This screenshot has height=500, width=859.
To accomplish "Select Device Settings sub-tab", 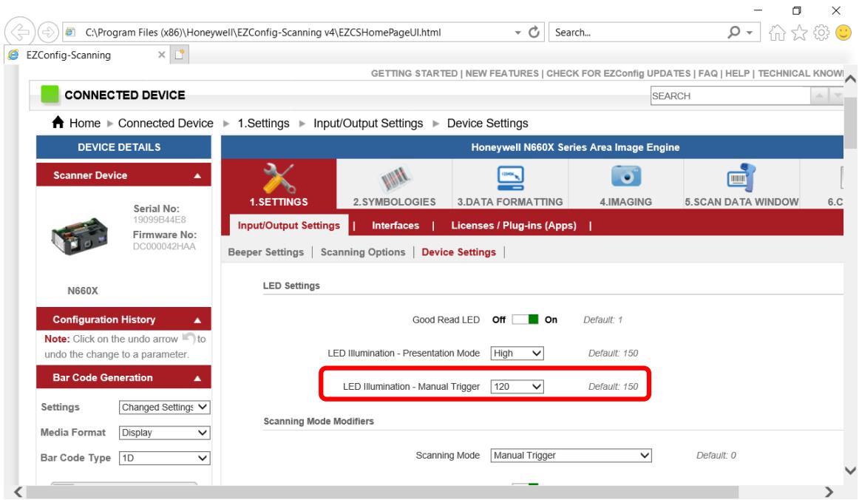I will [x=458, y=251].
